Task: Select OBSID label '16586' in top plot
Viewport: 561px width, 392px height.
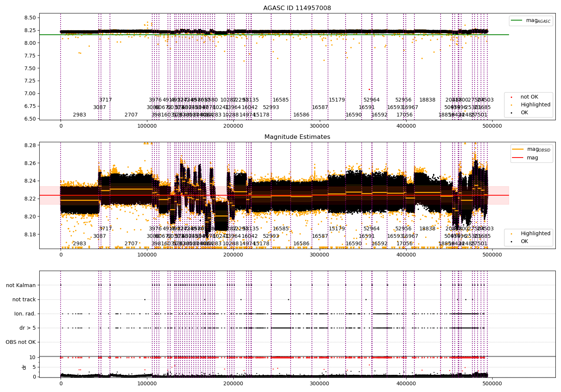Action: (x=301, y=115)
